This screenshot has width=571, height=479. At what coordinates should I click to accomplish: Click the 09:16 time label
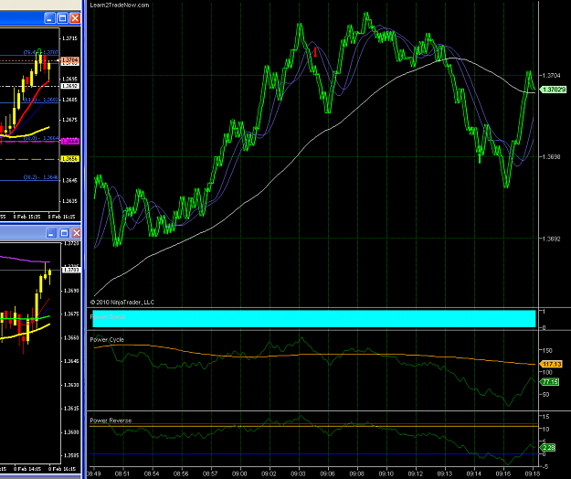coord(503,474)
